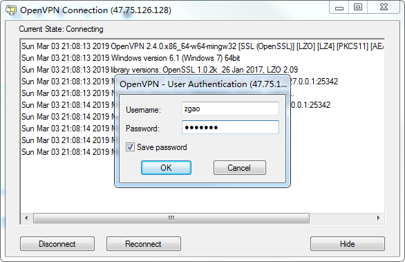Toggle the Save password checkbox
Viewport: 405px width, 262px height.
pyautogui.click(x=130, y=147)
